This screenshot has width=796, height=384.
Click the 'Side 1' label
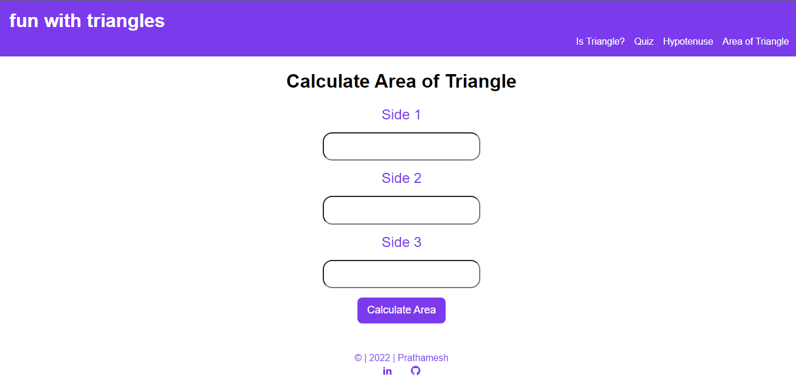401,115
